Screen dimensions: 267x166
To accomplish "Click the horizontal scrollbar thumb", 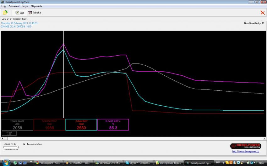I will coord(6,138).
